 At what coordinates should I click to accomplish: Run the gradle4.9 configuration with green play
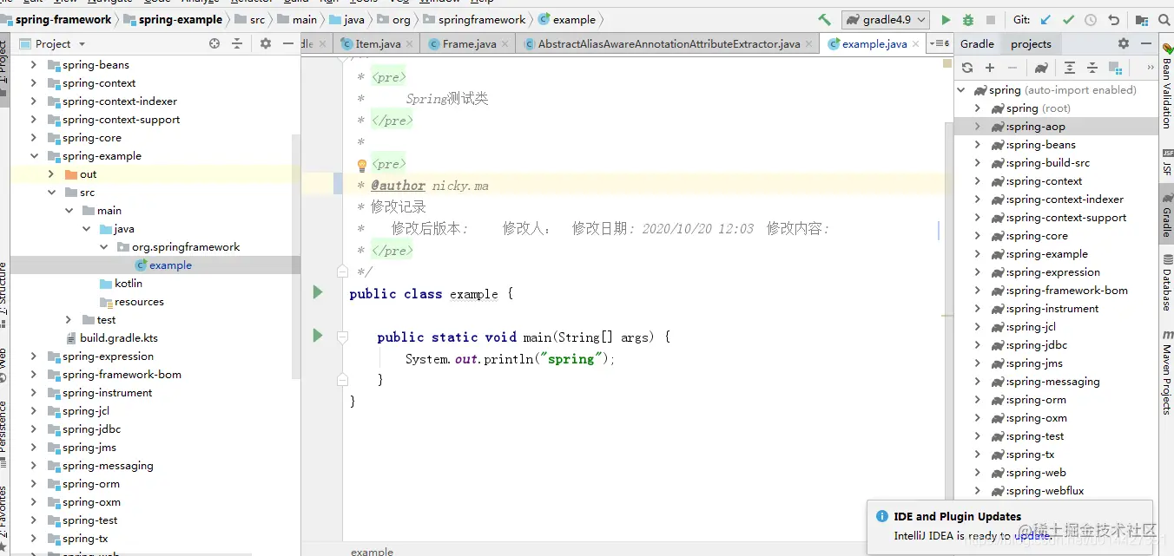[946, 20]
